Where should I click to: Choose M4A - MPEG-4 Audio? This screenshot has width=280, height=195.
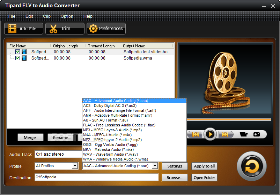tap(134, 135)
